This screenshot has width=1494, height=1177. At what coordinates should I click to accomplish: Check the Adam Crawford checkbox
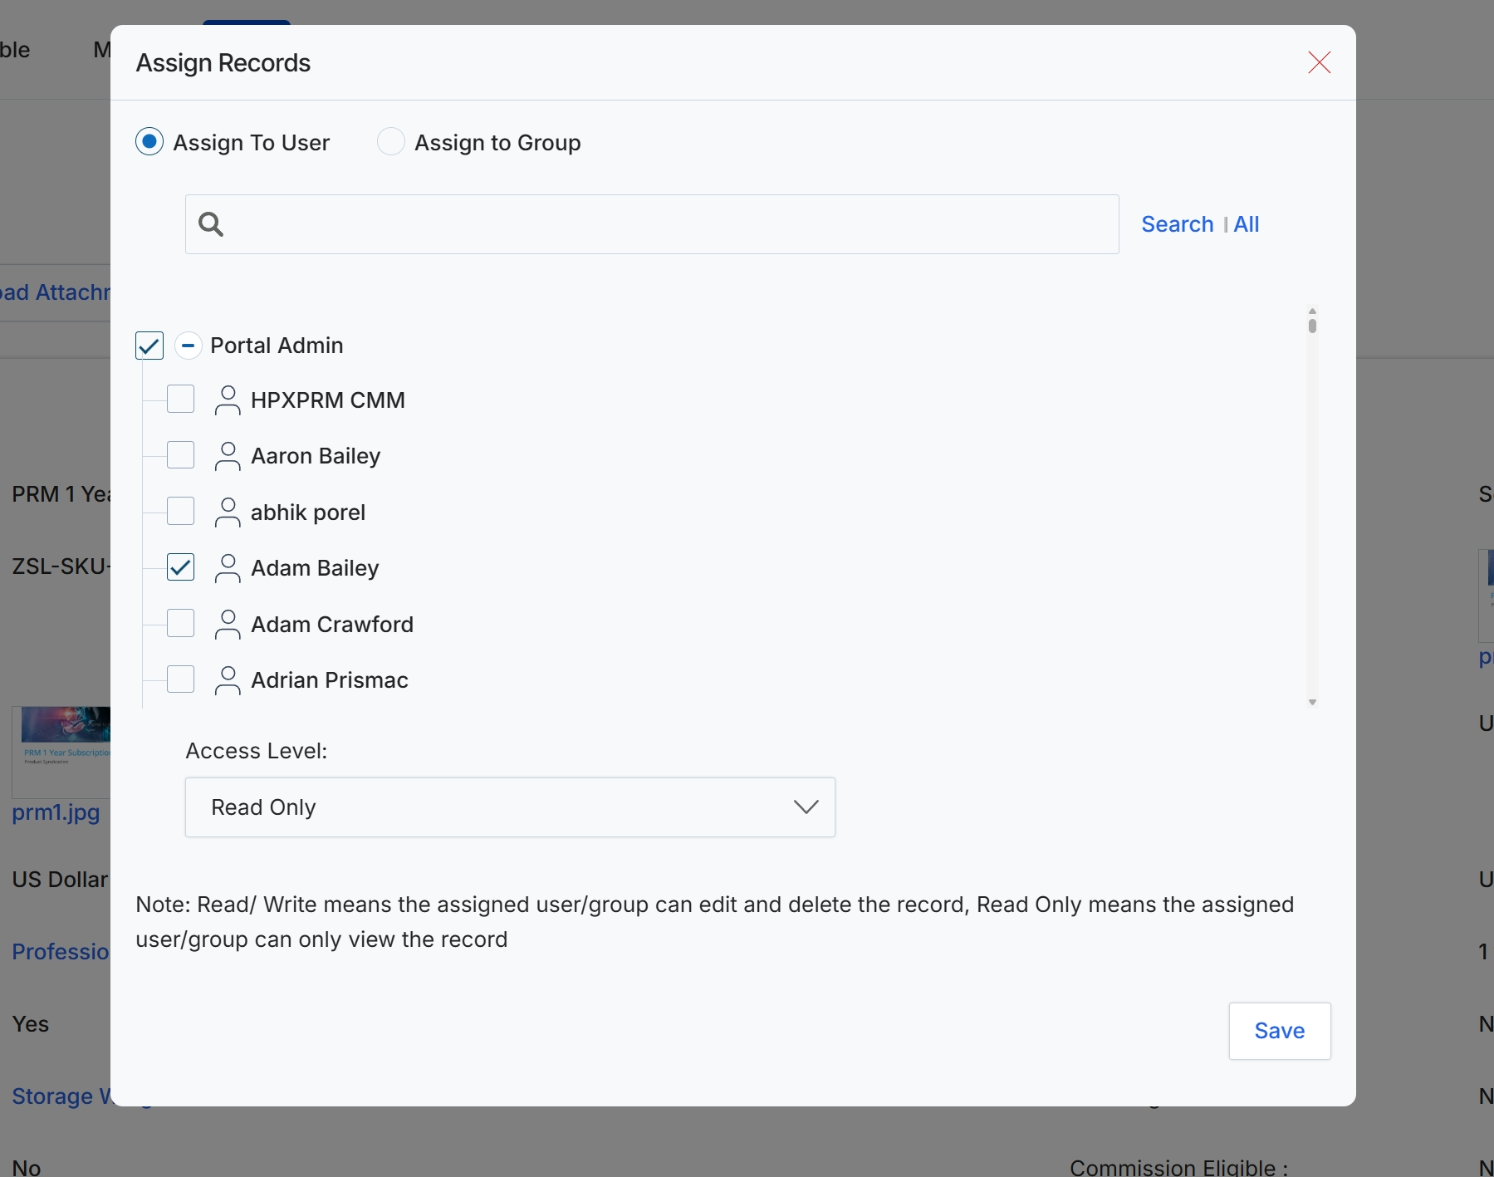point(180,623)
